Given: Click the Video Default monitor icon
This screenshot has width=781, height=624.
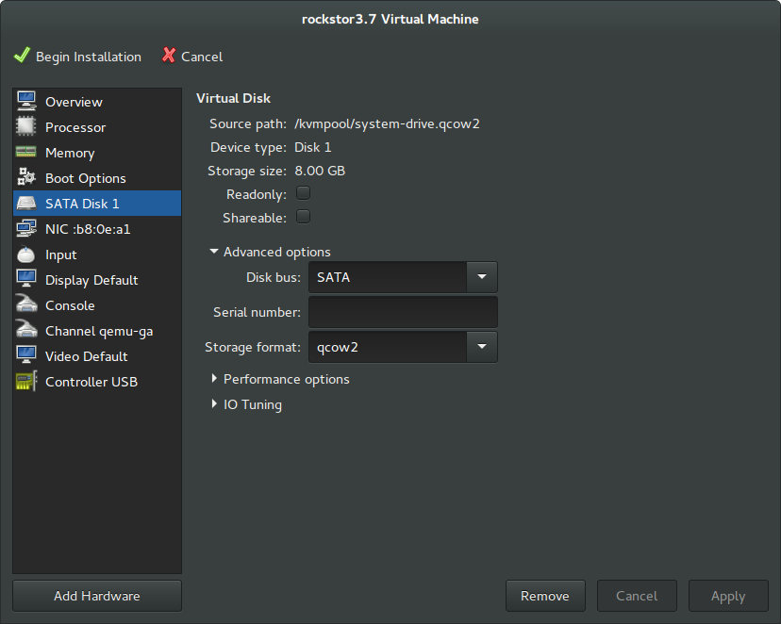Looking at the screenshot, I should click(x=26, y=355).
